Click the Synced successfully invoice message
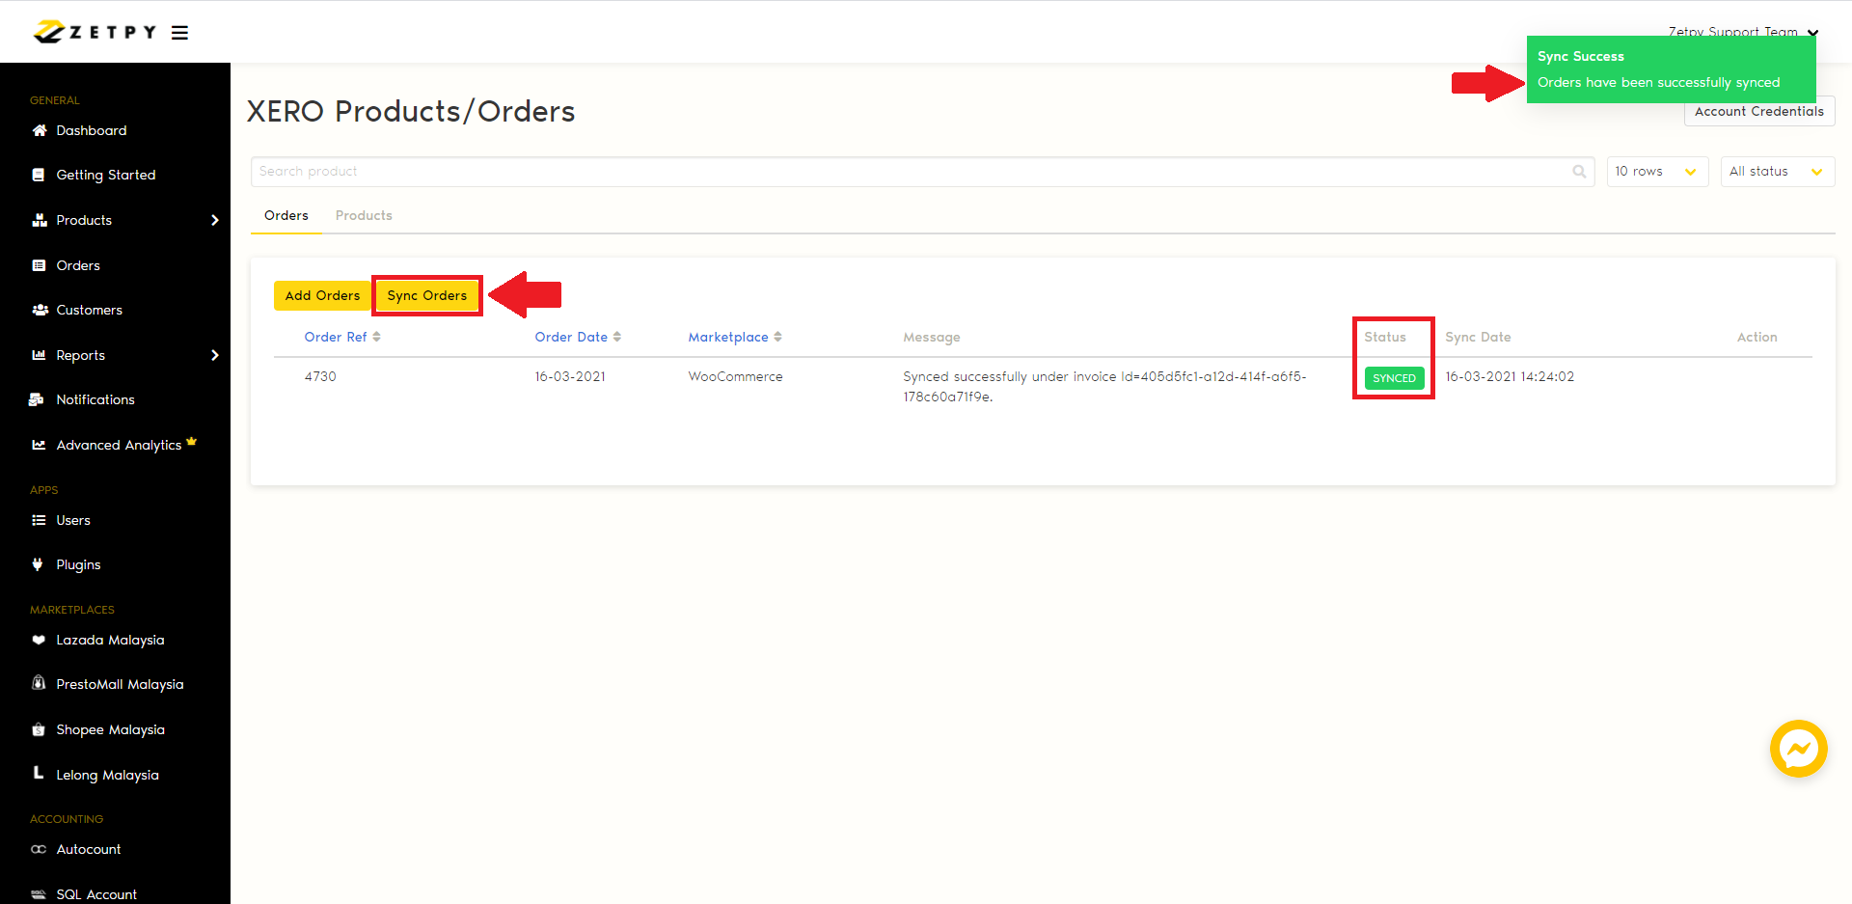The image size is (1852, 904). [x=1104, y=386]
